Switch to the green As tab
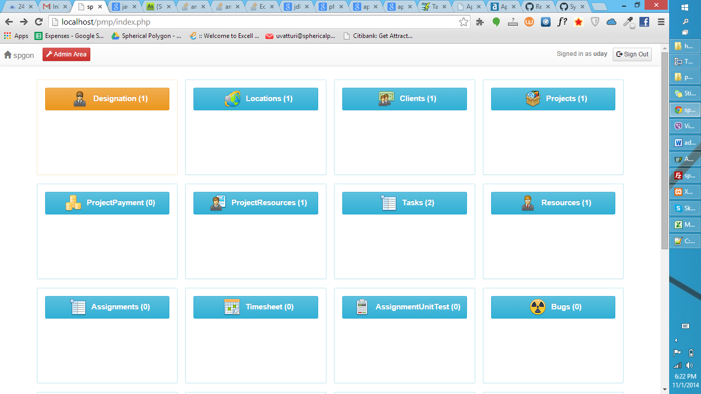This screenshot has height=394, width=701. (x=158, y=7)
